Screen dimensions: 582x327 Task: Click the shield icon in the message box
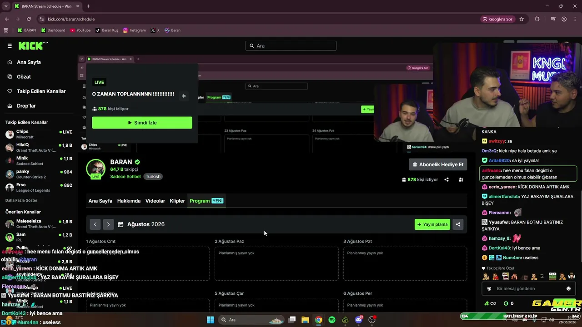tap(489, 289)
